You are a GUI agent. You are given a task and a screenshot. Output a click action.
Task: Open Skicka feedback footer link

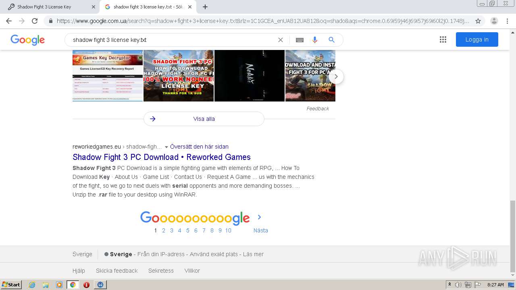click(x=117, y=271)
